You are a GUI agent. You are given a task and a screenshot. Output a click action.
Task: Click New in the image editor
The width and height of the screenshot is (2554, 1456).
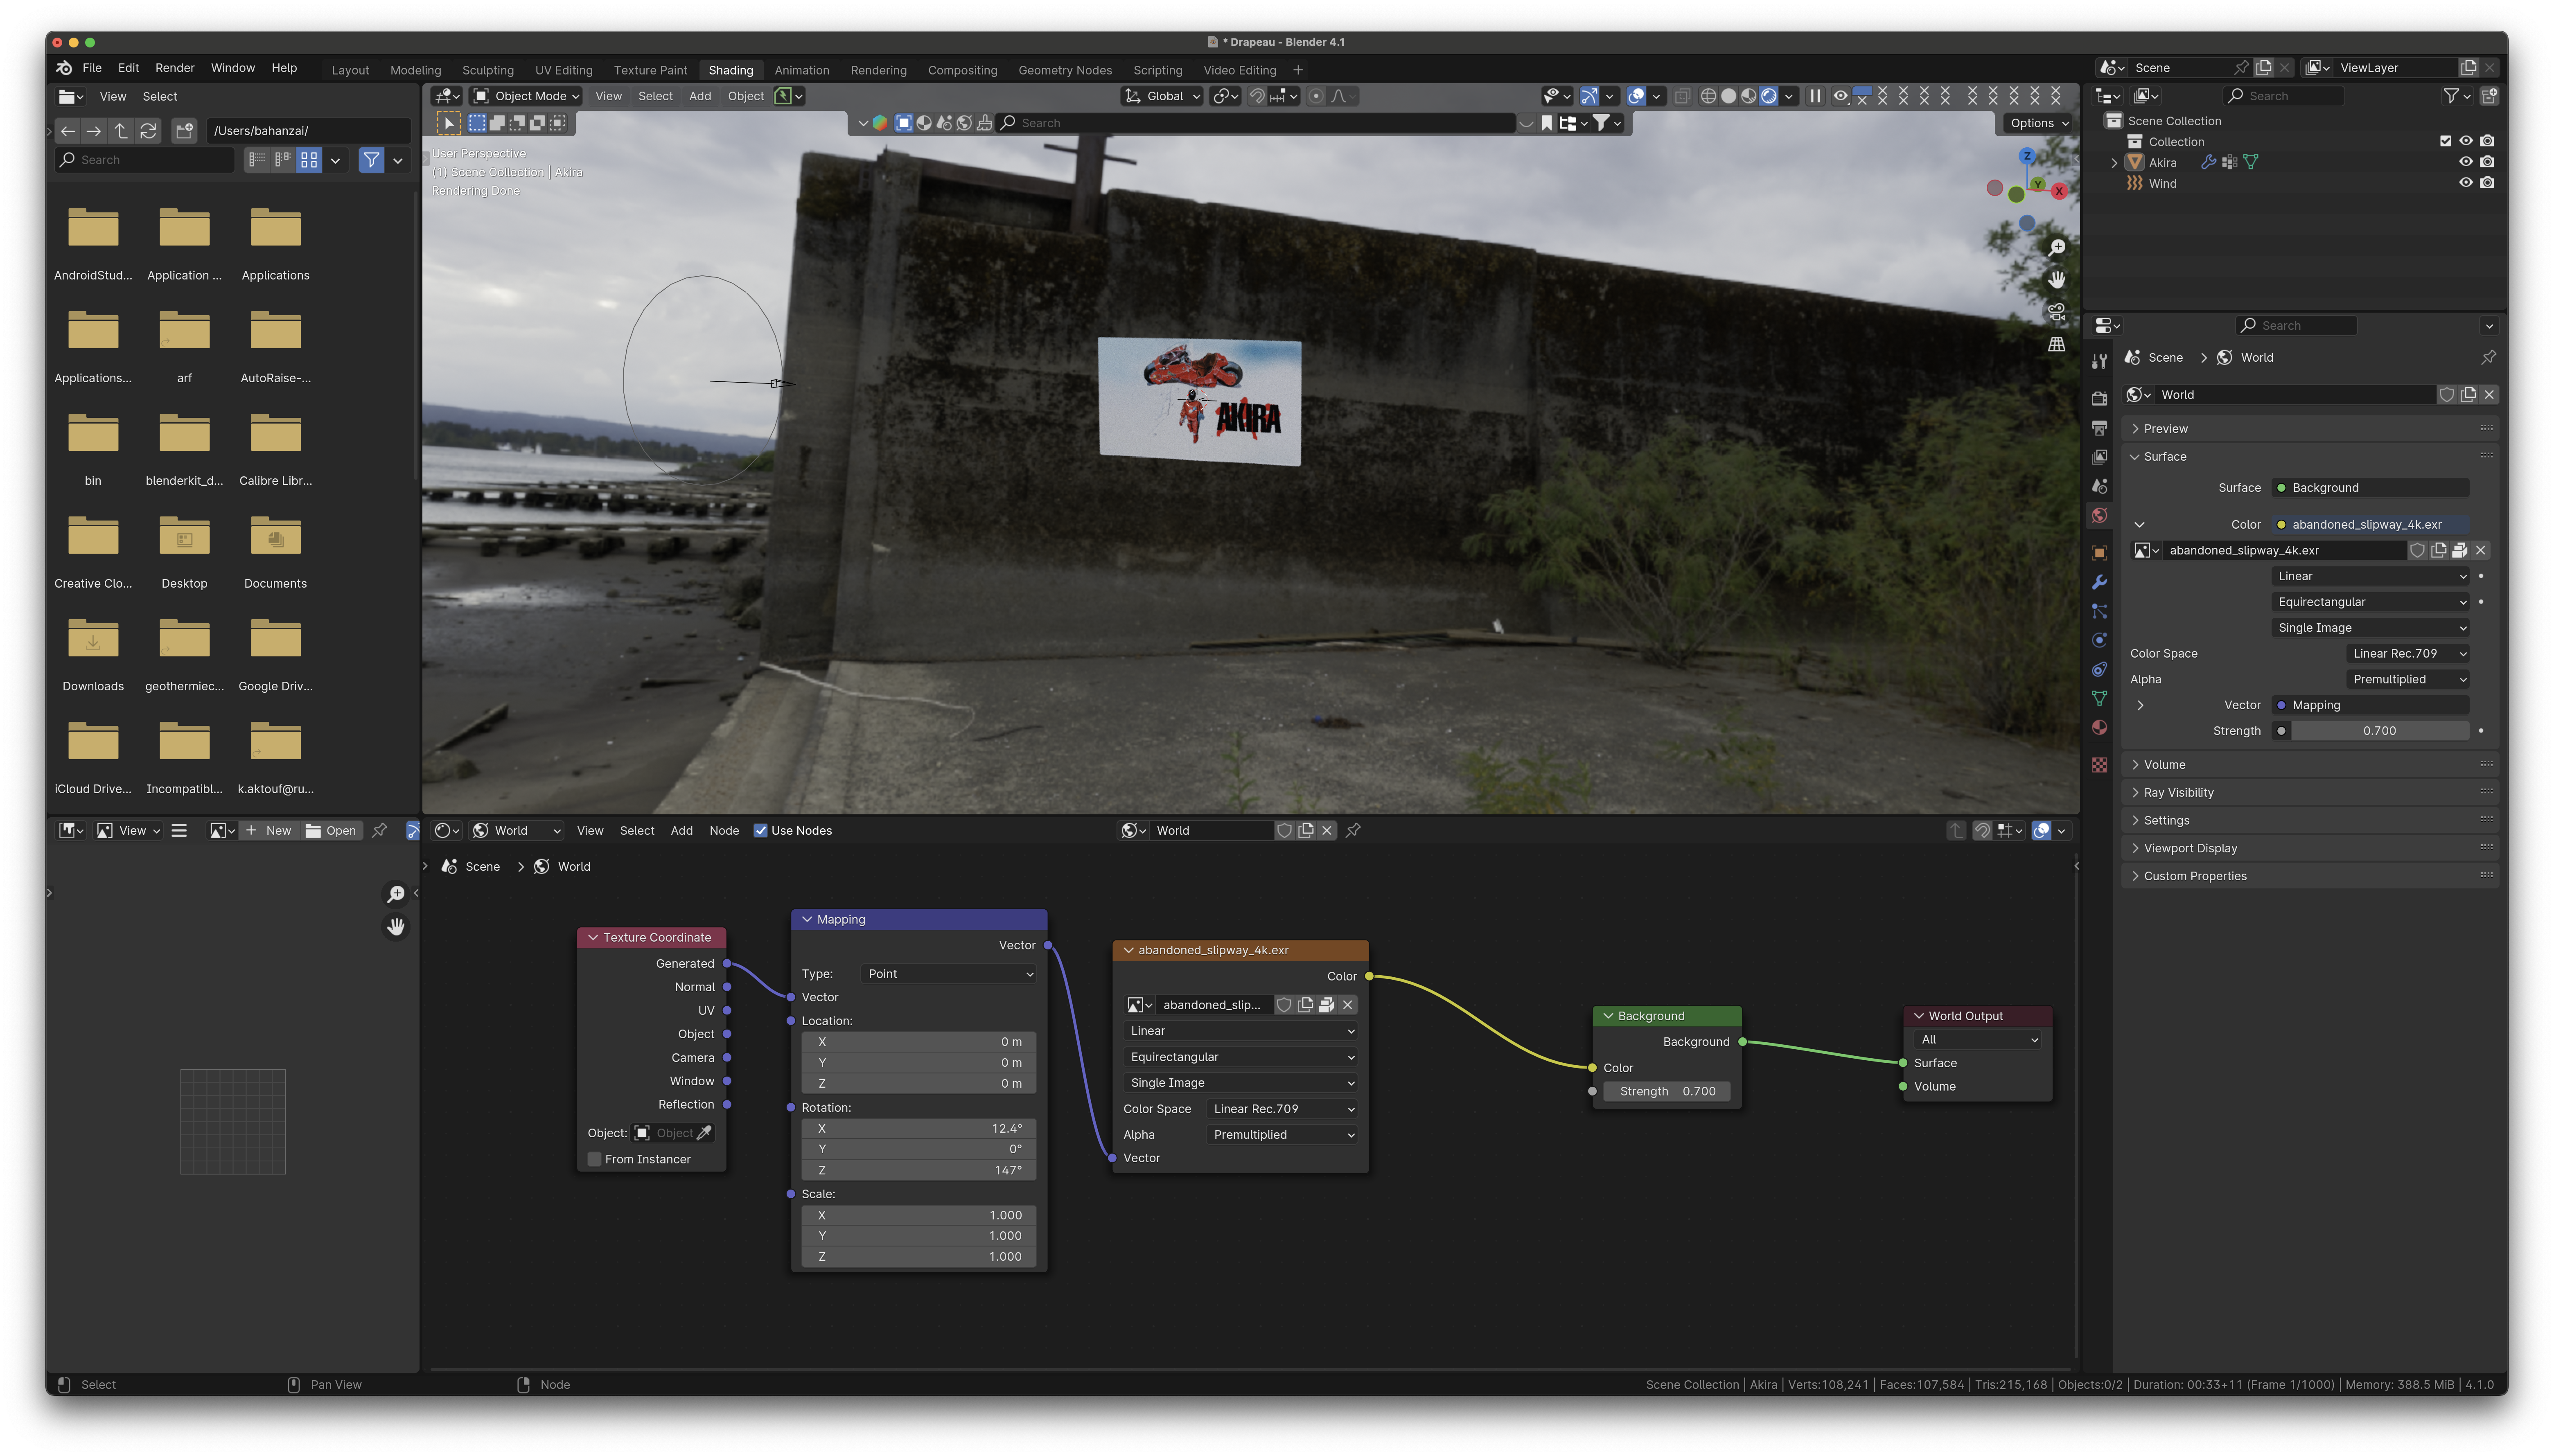(x=268, y=831)
